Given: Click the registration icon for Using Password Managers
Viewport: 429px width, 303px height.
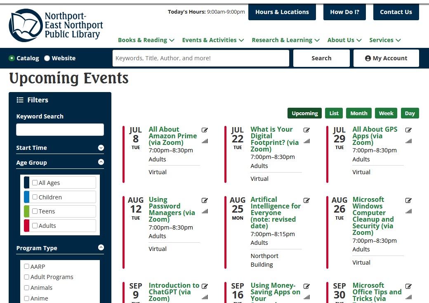Looking at the screenshot, I should click(205, 200).
